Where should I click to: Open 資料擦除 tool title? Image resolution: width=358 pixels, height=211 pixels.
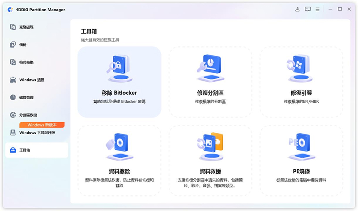coord(119,171)
